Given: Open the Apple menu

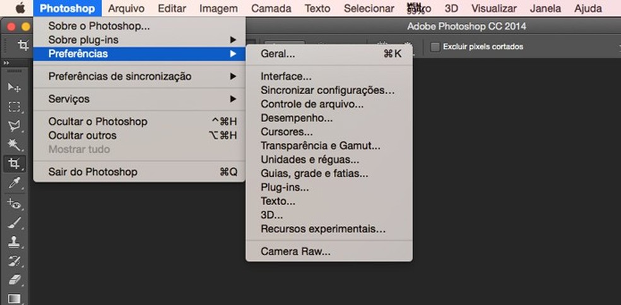Looking at the screenshot, I should pyautogui.click(x=20, y=9).
